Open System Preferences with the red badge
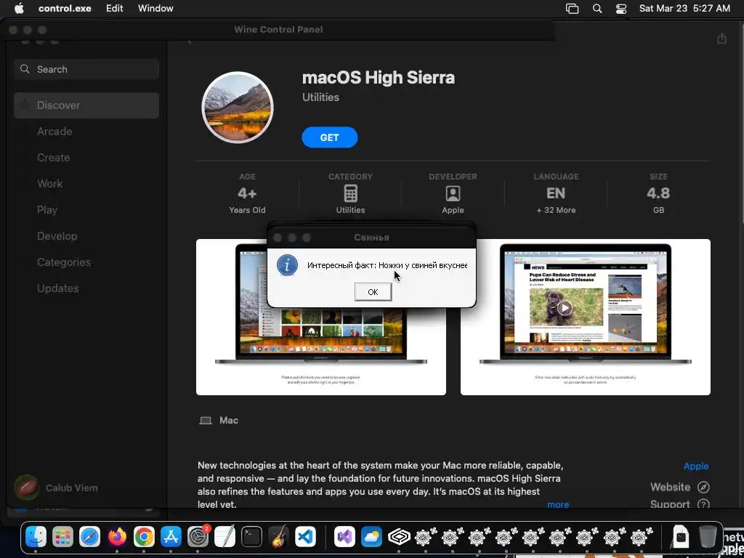This screenshot has width=744, height=558. click(x=198, y=537)
